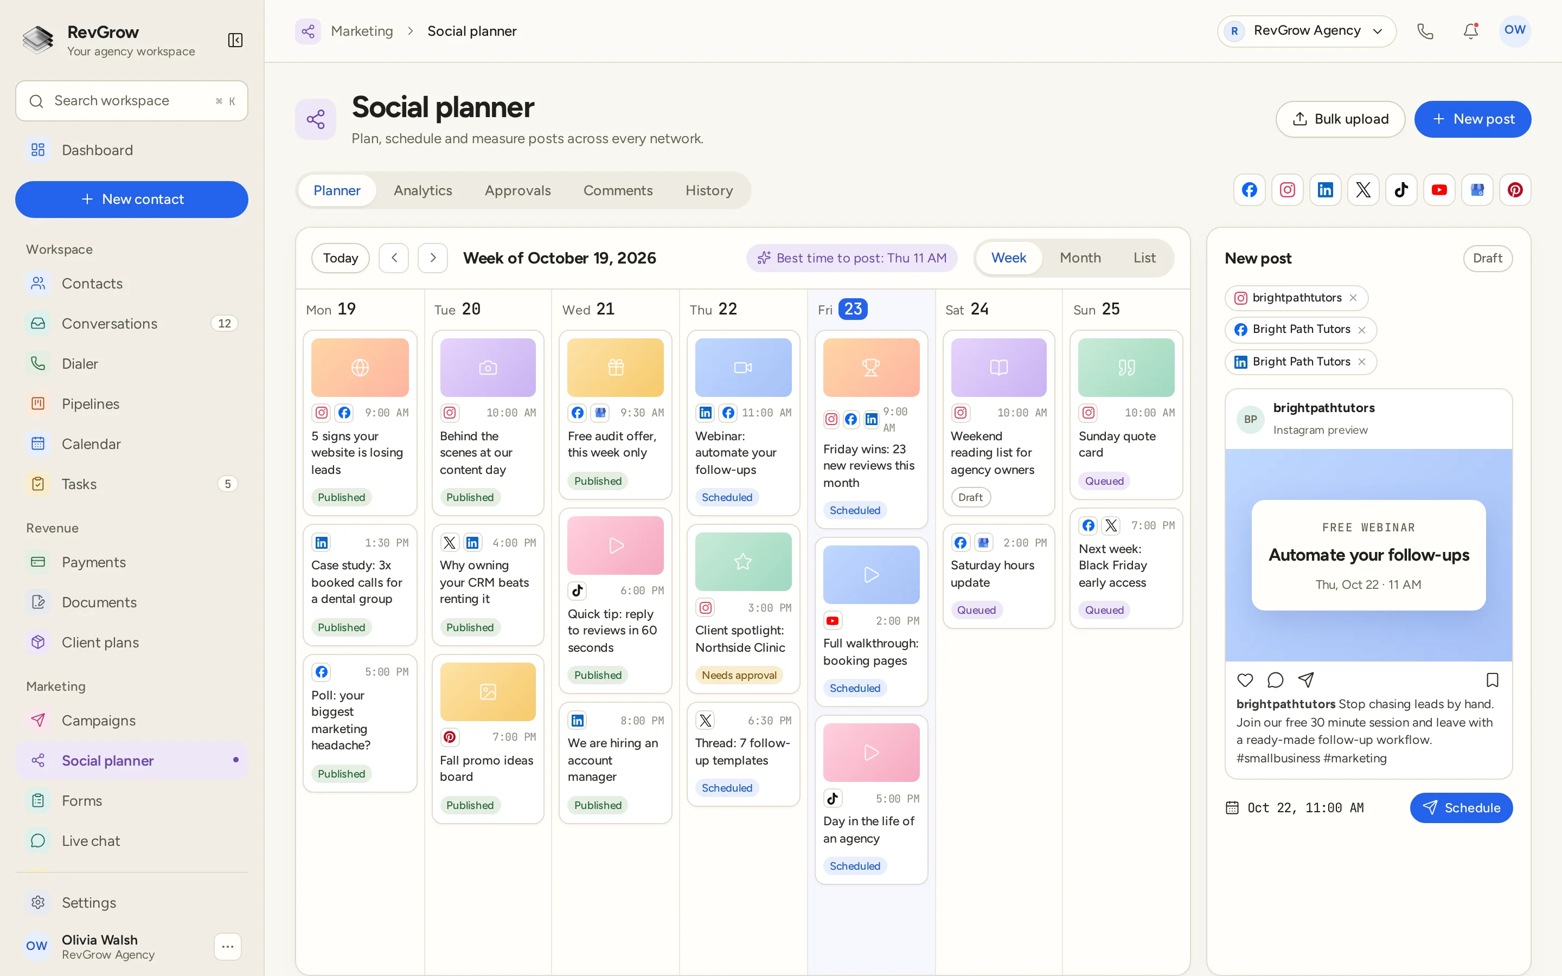Click the comment icon in preview
Viewport: 1562px width, 976px height.
point(1276,680)
